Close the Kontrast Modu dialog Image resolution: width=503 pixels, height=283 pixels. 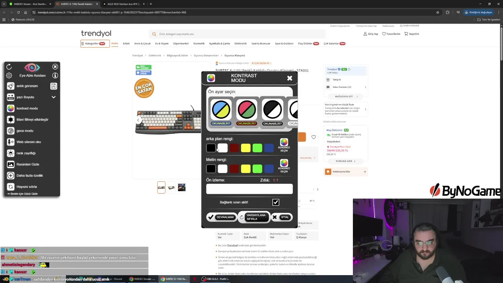290,78
